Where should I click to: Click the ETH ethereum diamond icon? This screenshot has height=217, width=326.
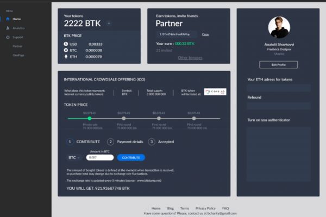pos(66,56)
